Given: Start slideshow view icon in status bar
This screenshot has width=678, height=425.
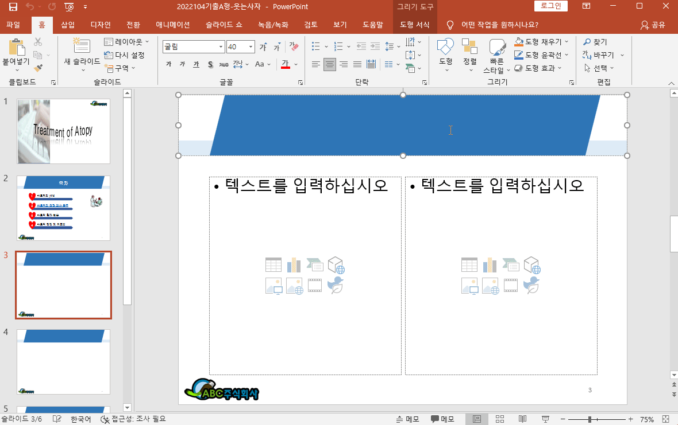Looking at the screenshot, I should [x=546, y=419].
